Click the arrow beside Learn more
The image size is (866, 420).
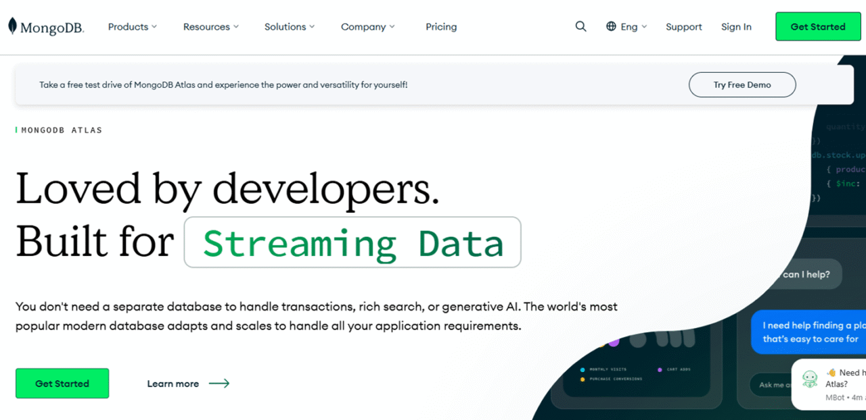pyautogui.click(x=219, y=384)
